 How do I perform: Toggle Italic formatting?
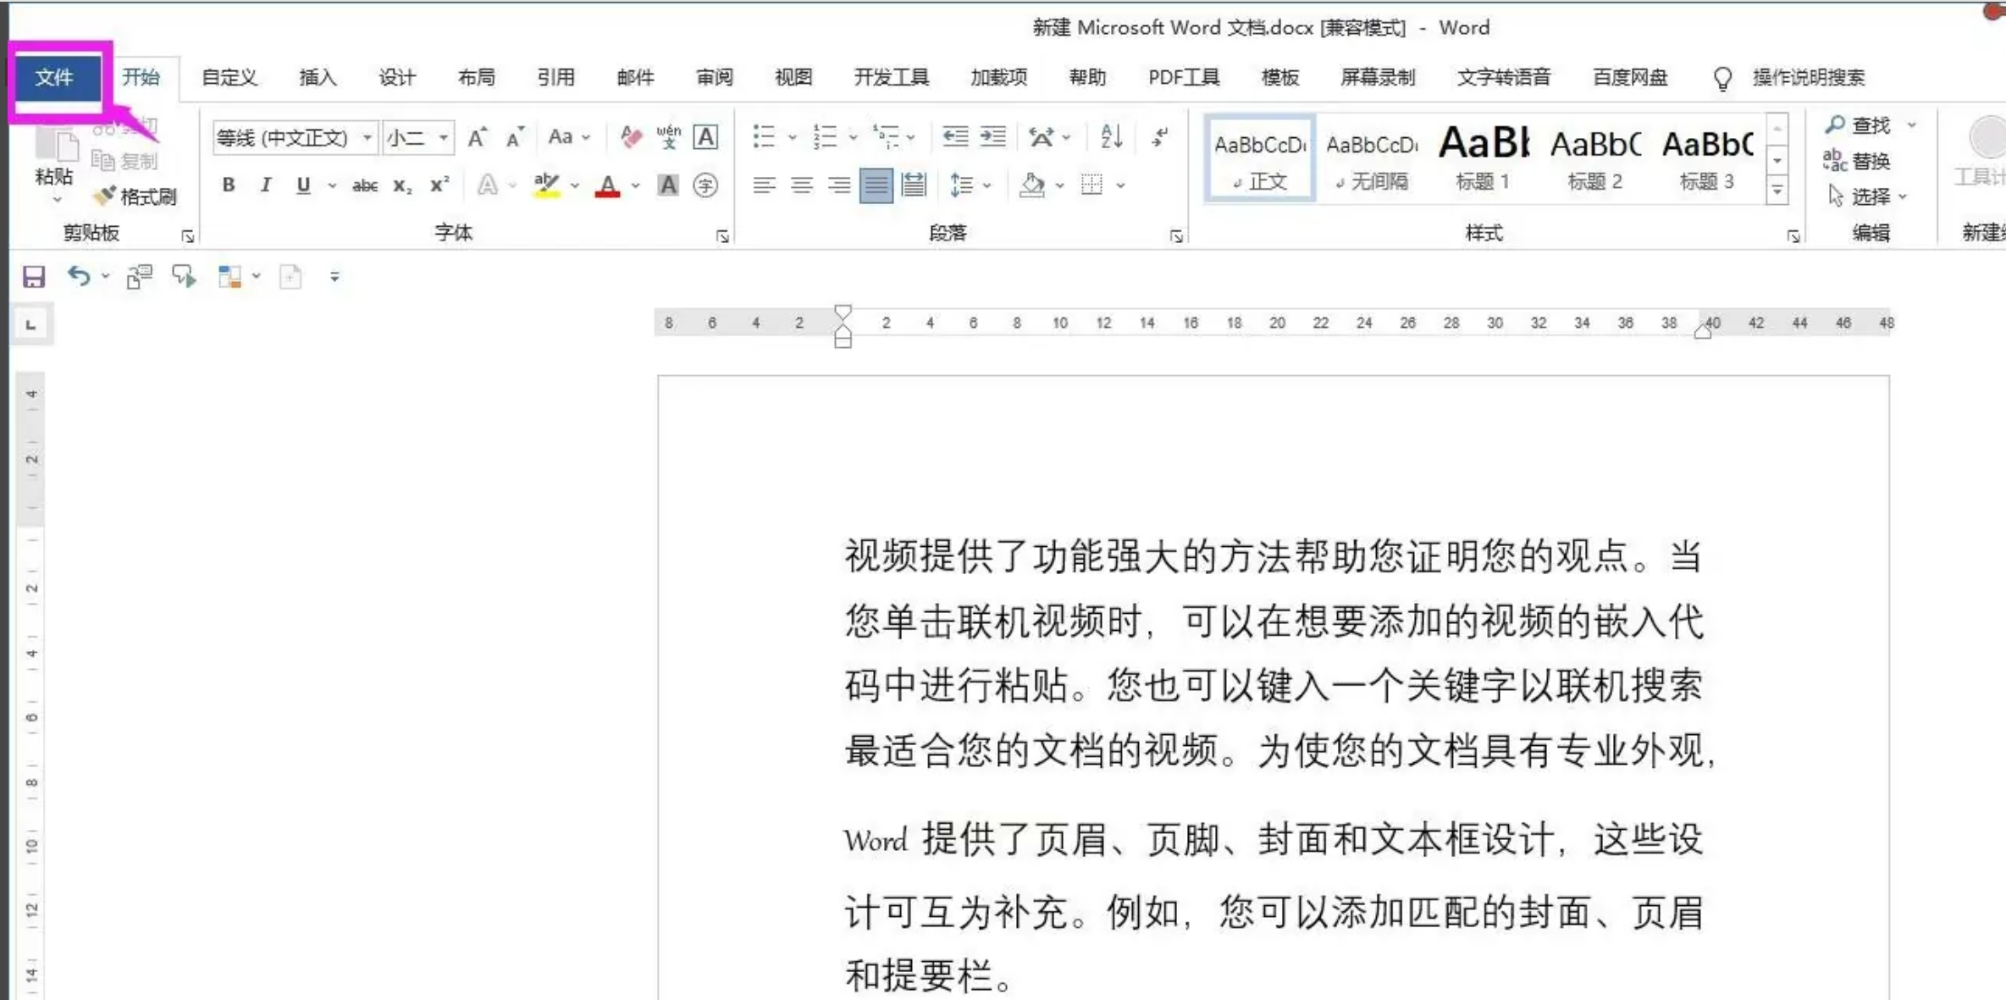pos(266,185)
